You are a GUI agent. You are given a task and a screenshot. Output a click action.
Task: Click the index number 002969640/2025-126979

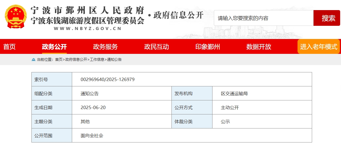[x=107, y=79]
